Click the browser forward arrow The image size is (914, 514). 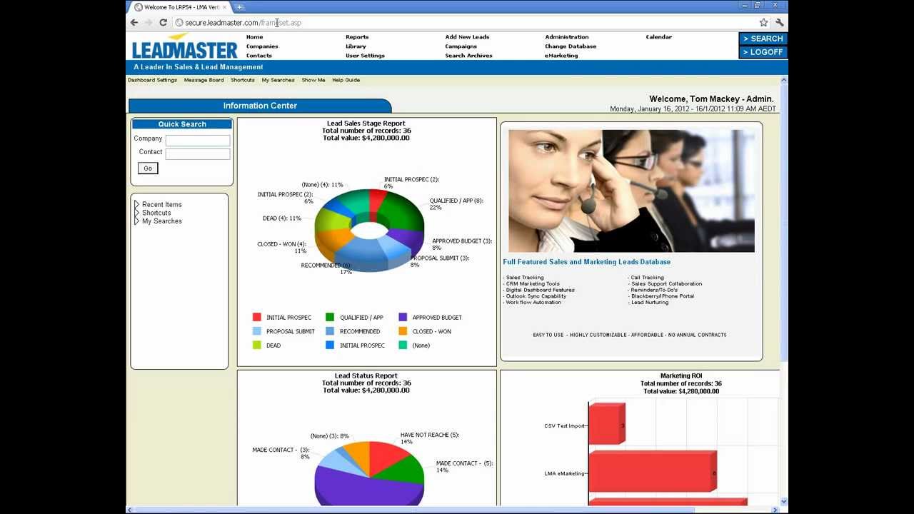[149, 23]
